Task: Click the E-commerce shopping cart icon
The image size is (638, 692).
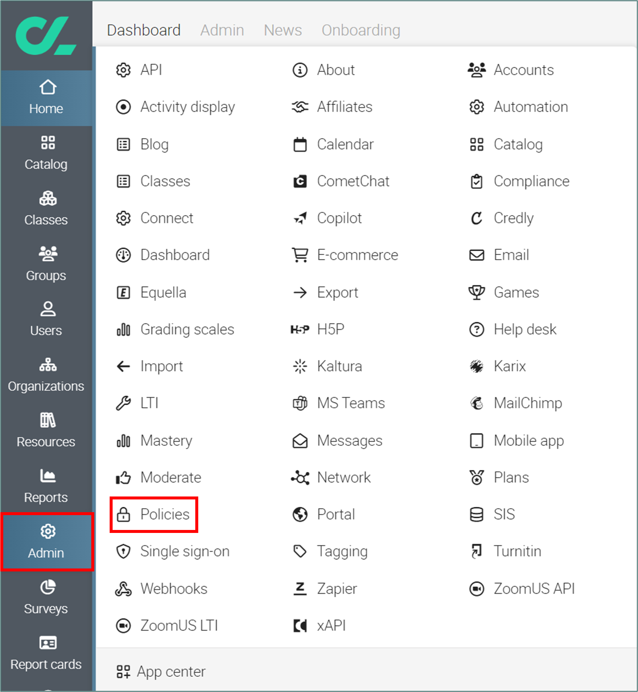Action: click(300, 255)
